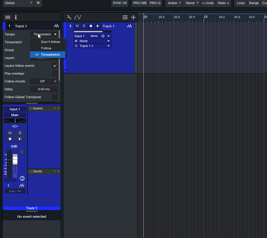Uncheck Layers follow events
Screen dimensions: 267x238
coord(55,66)
